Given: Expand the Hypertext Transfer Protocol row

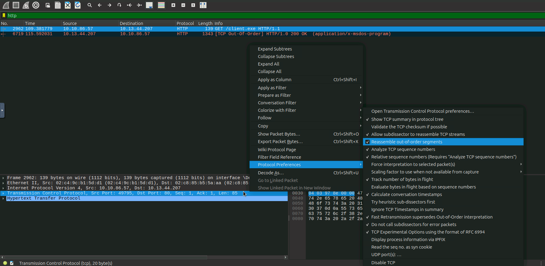Looking at the screenshot, I should [x=3, y=198].
